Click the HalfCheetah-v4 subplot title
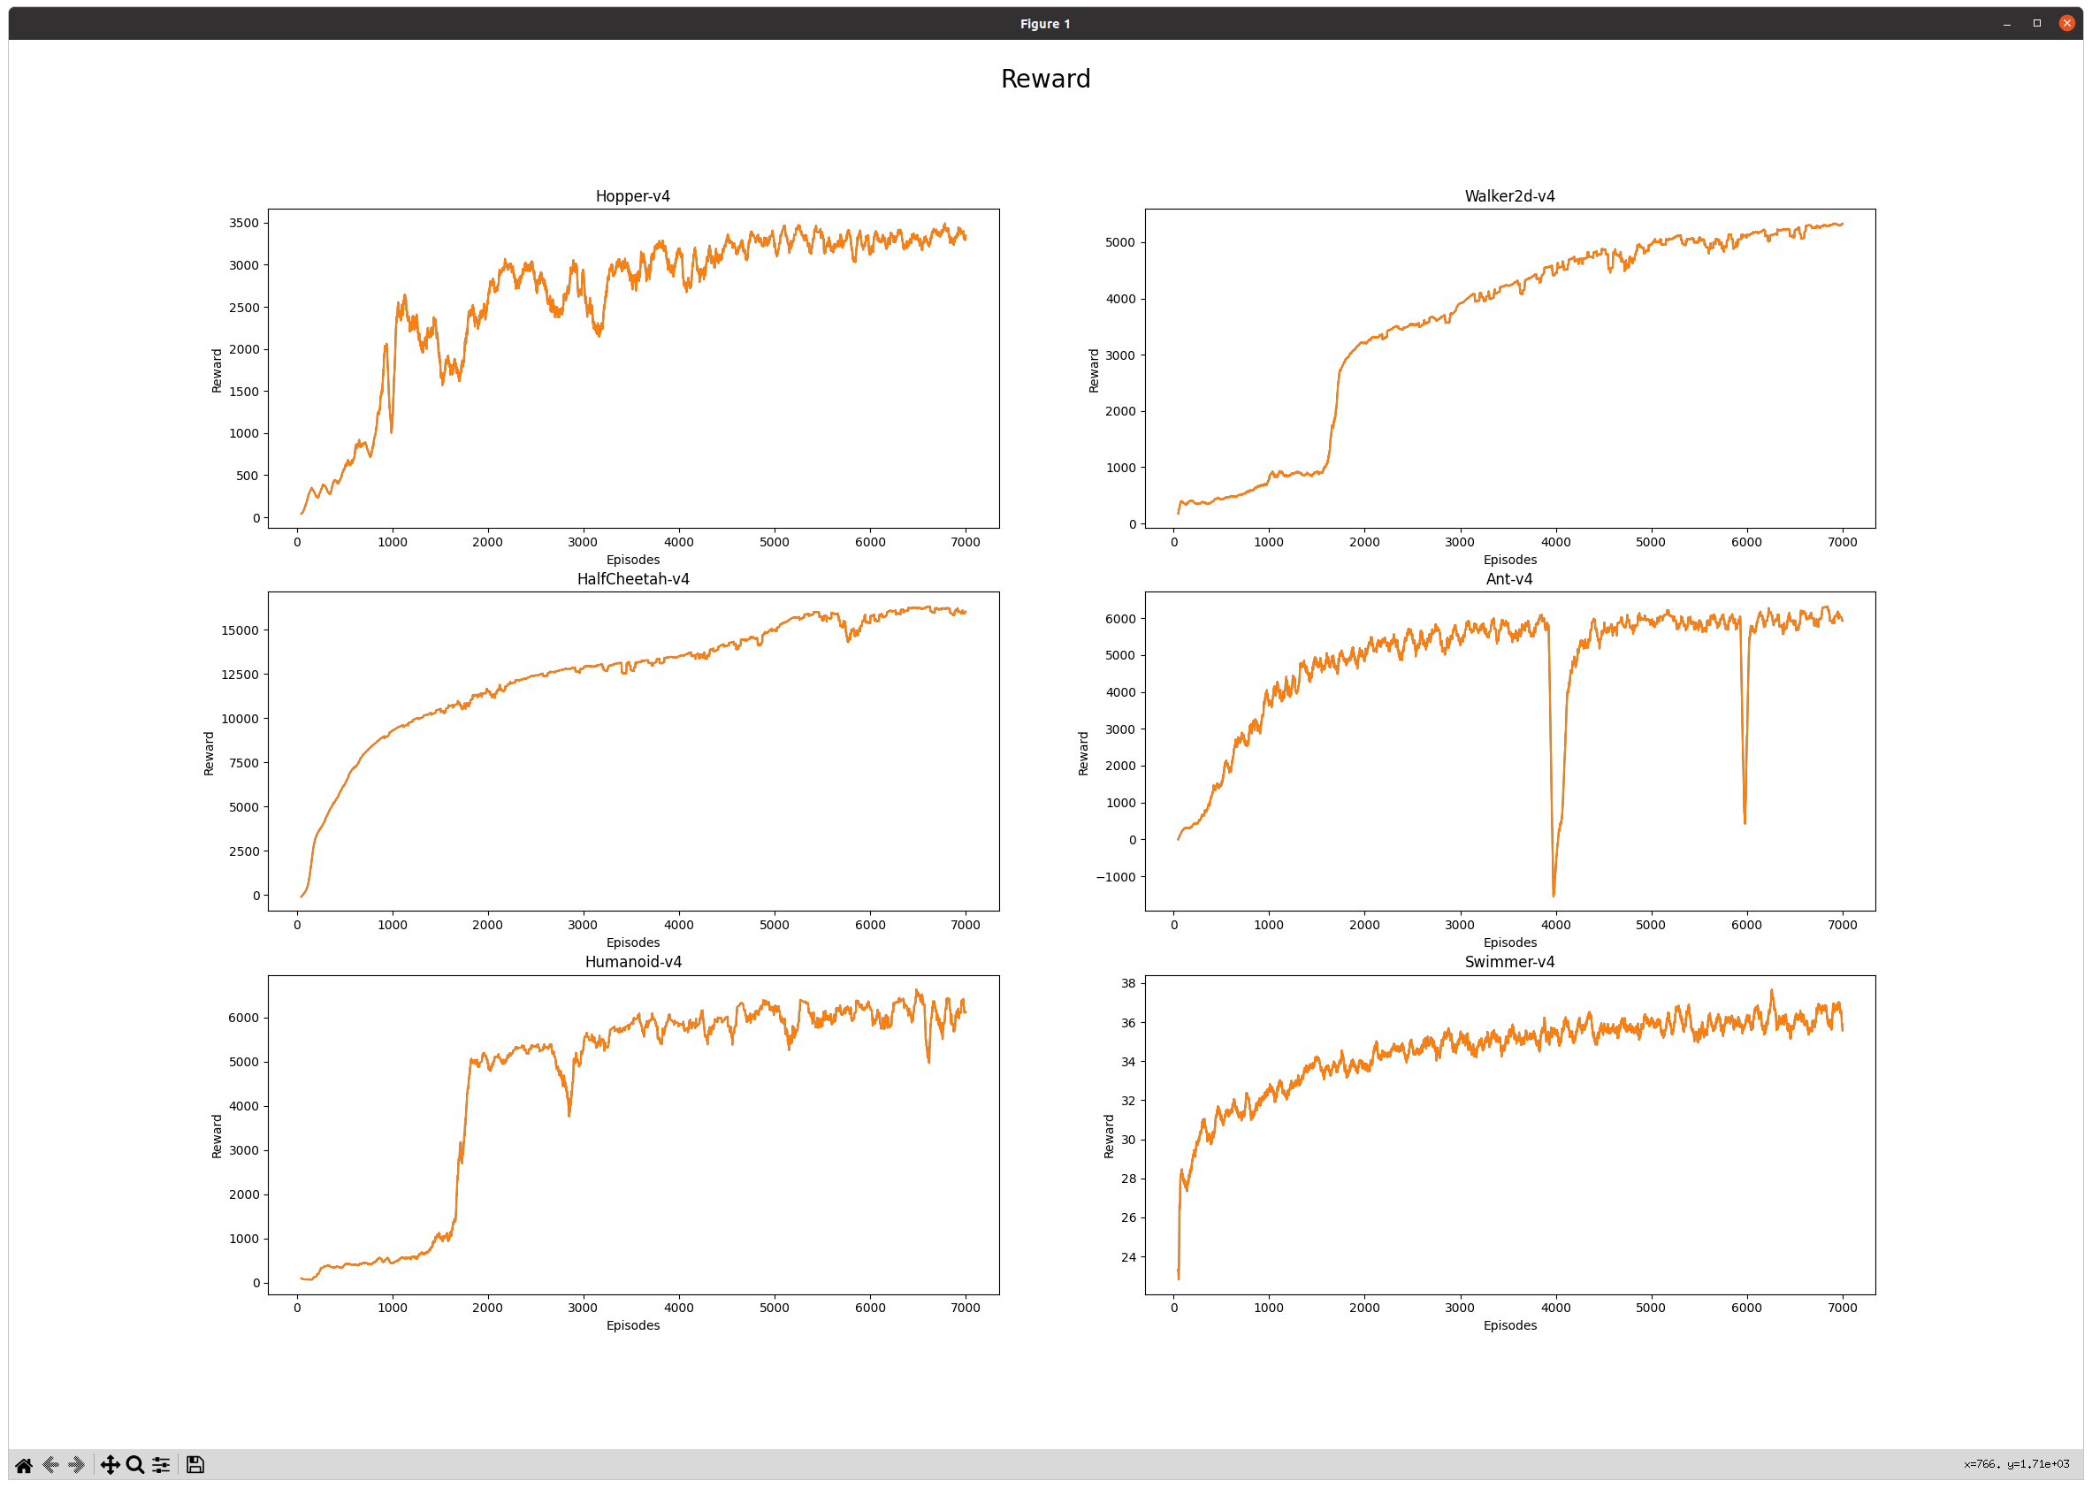Image resolution: width=2092 pixels, height=1488 pixels. click(632, 579)
